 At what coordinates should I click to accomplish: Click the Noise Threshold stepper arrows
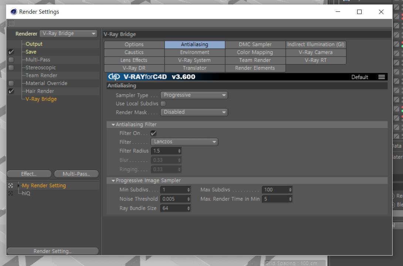click(189, 199)
